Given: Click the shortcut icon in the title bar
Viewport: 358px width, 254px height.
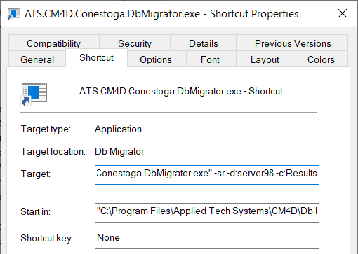Looking at the screenshot, I should coord(14,14).
